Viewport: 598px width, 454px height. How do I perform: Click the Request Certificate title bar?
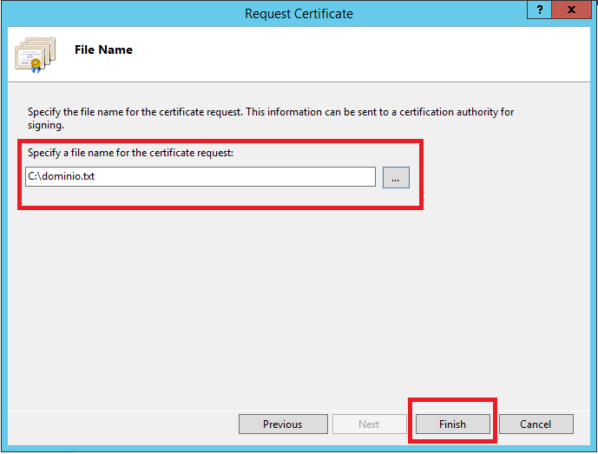tap(299, 13)
